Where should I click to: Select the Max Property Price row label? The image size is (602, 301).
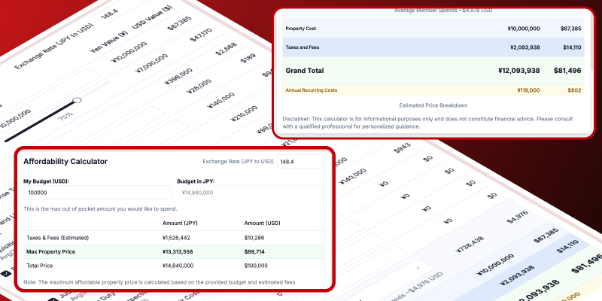[51, 251]
